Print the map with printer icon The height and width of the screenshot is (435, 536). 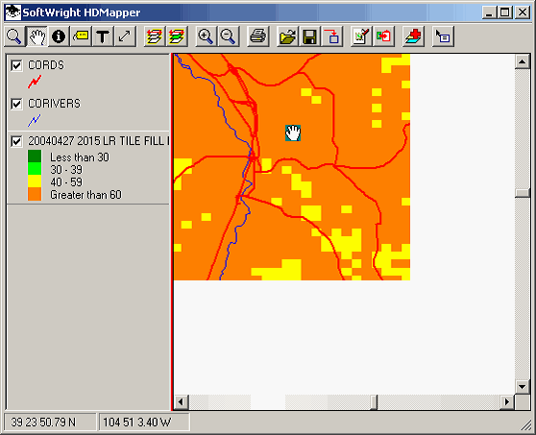[x=257, y=36]
